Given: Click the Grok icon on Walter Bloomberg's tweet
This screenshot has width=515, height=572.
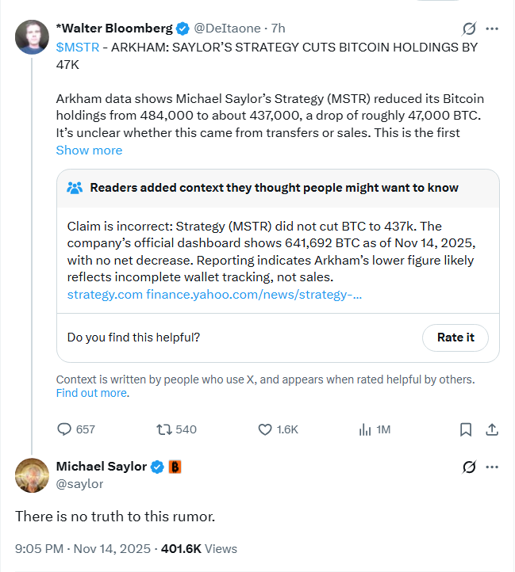Looking at the screenshot, I should (x=469, y=29).
